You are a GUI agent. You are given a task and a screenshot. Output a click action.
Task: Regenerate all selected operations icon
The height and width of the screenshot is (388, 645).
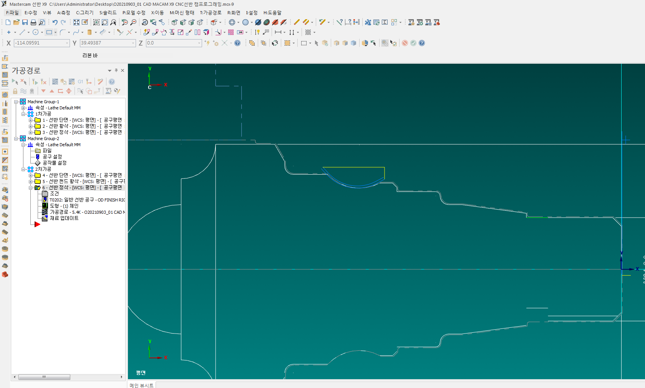[x=35, y=81]
